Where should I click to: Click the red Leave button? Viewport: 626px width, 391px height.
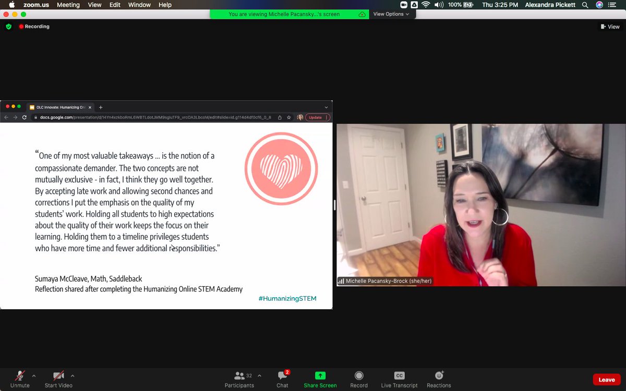(607, 380)
